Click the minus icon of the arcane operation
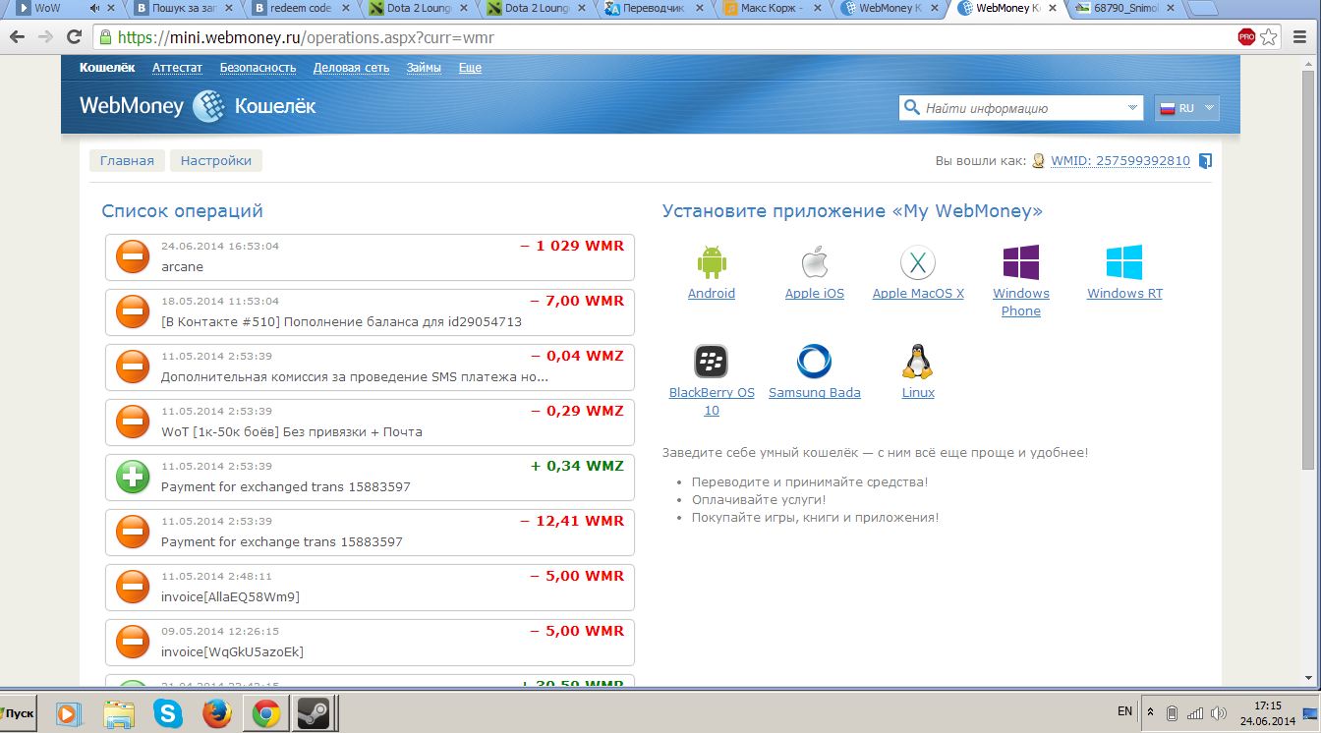Screen dimensions: 1321x733 (133, 256)
